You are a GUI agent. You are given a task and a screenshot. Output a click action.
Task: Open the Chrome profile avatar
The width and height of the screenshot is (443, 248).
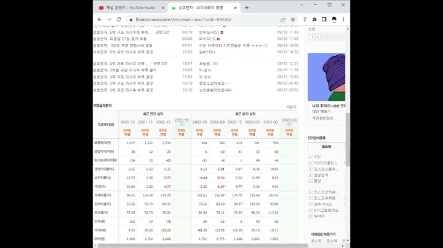click(x=334, y=20)
